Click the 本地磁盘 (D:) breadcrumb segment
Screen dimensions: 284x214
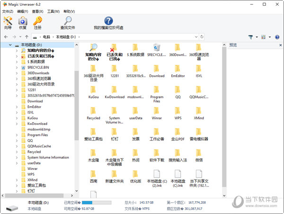tap(66, 37)
